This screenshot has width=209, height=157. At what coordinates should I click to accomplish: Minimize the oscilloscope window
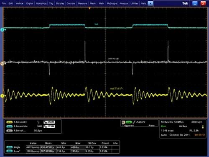(195, 3)
